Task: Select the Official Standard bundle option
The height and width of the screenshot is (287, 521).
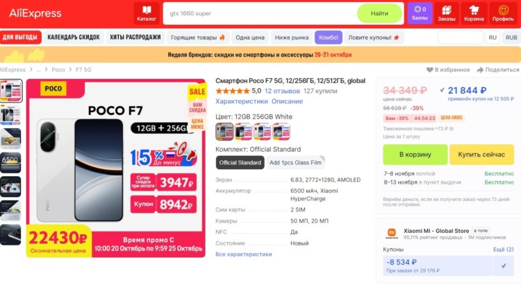Action: coord(240,163)
